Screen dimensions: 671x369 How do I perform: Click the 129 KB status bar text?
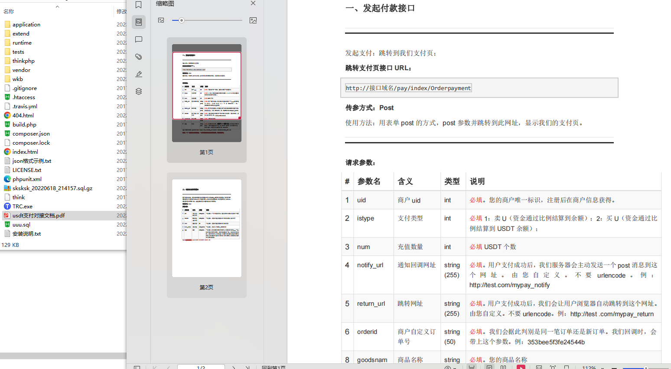(10, 245)
